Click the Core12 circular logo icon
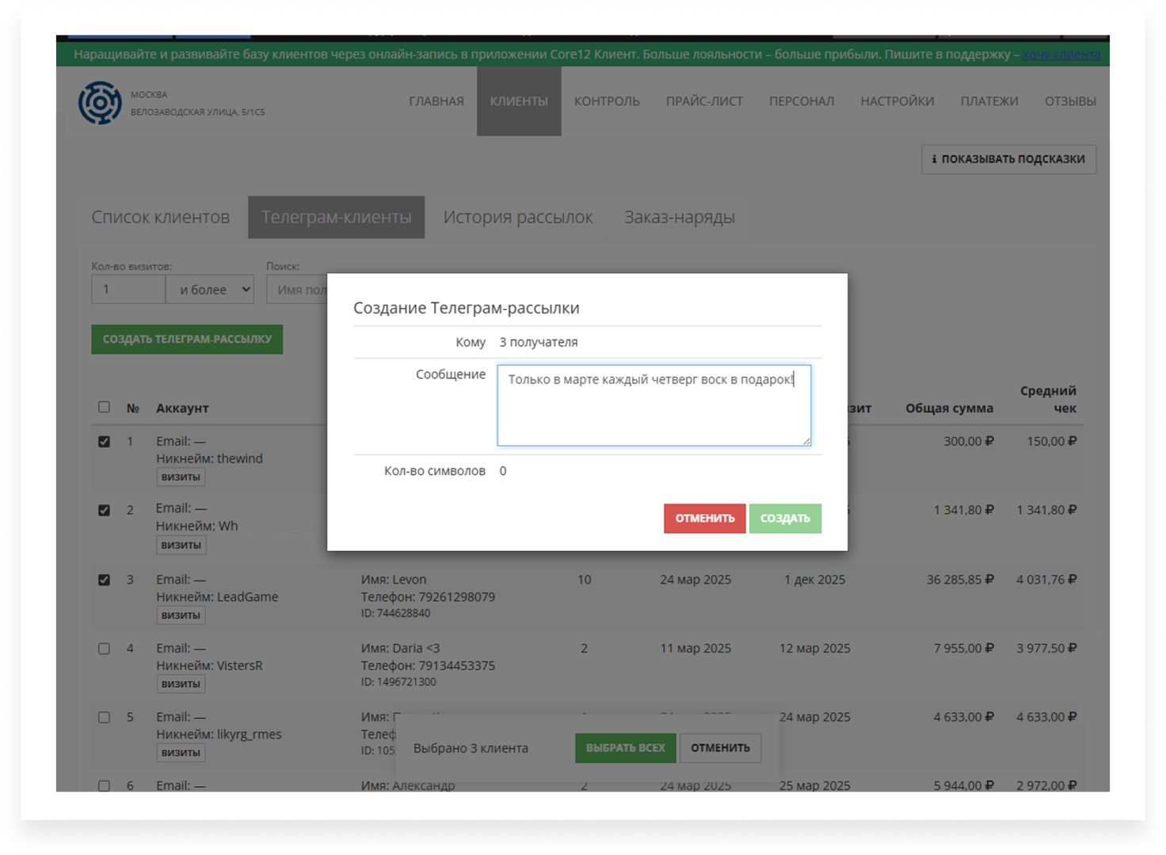 coord(100,102)
